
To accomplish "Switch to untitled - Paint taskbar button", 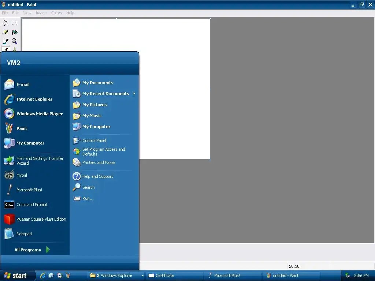I will point(292,276).
